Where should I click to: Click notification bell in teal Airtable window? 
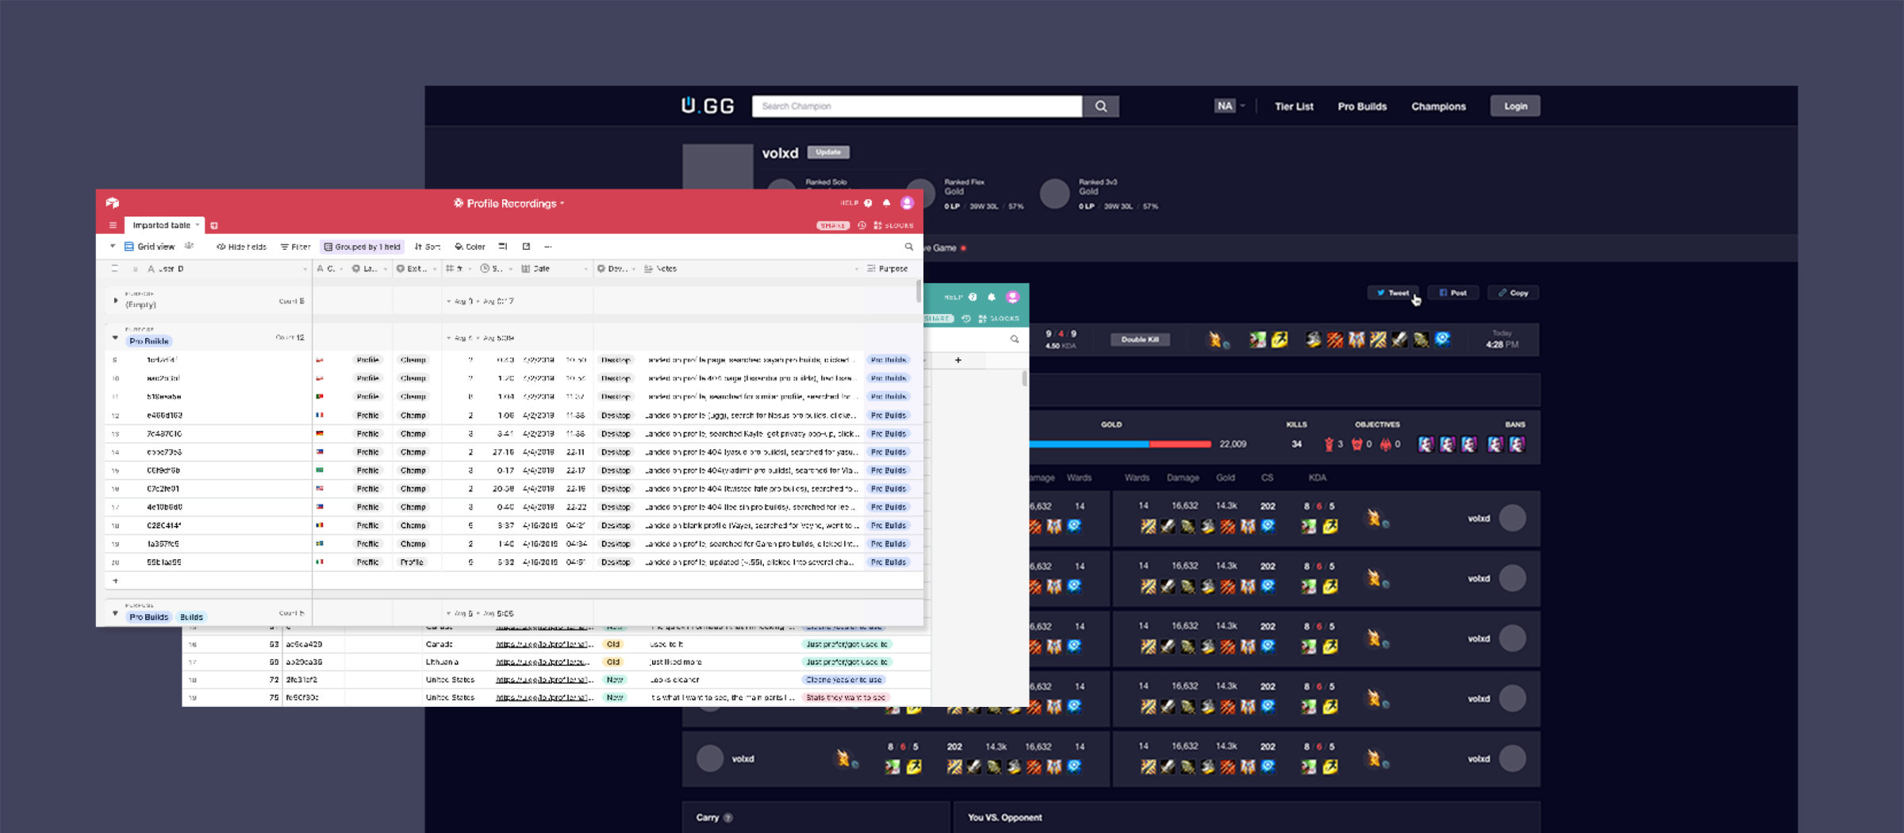(x=992, y=297)
